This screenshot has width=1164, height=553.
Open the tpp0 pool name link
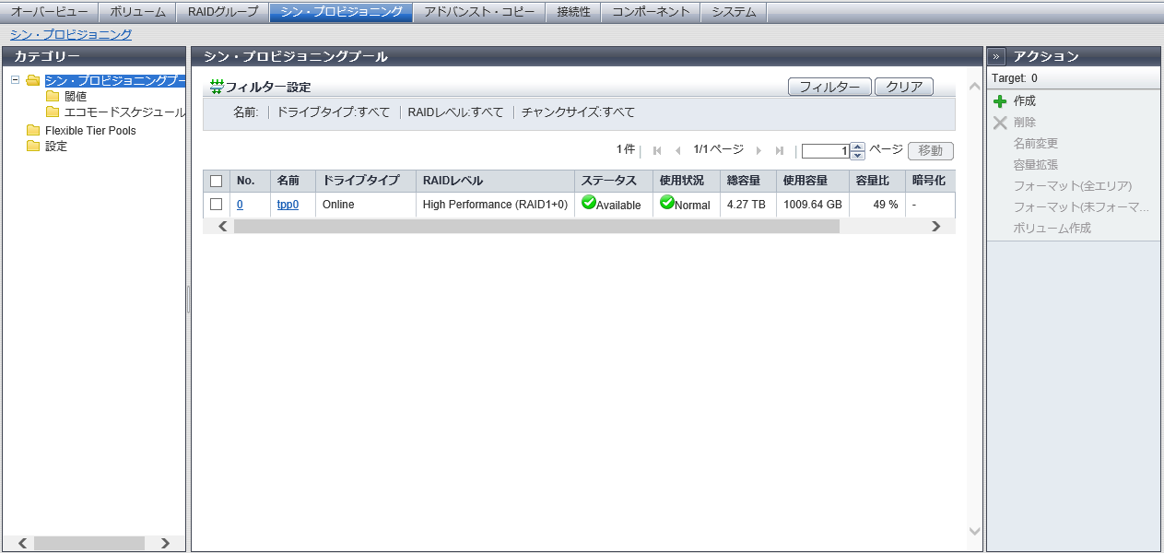tap(288, 205)
